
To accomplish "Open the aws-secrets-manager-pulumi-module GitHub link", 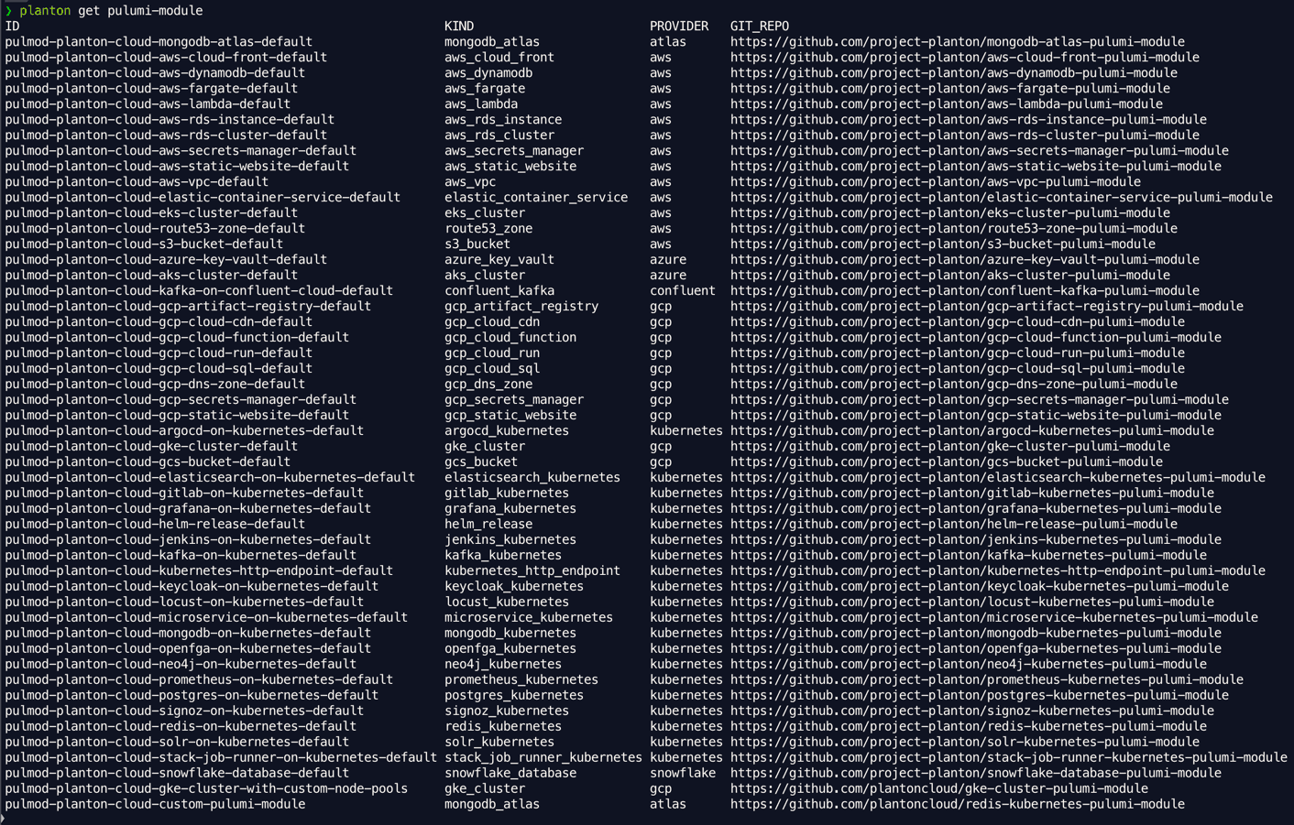I will coord(980,150).
